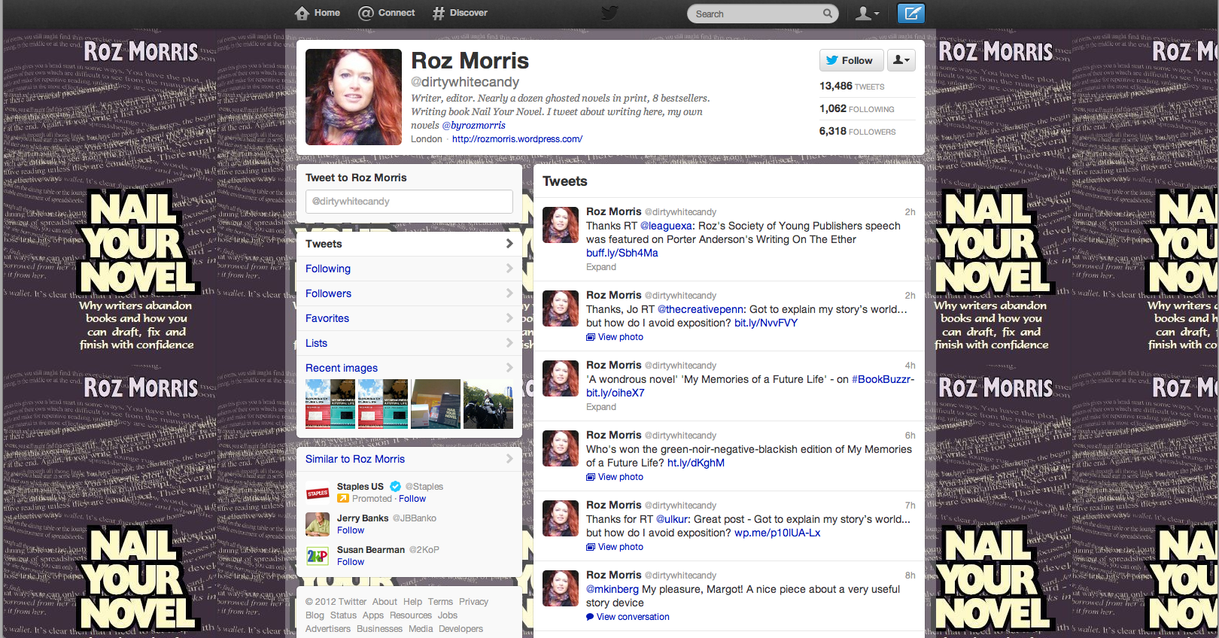
Task: Open the first recent image thumbnail
Action: pos(330,404)
